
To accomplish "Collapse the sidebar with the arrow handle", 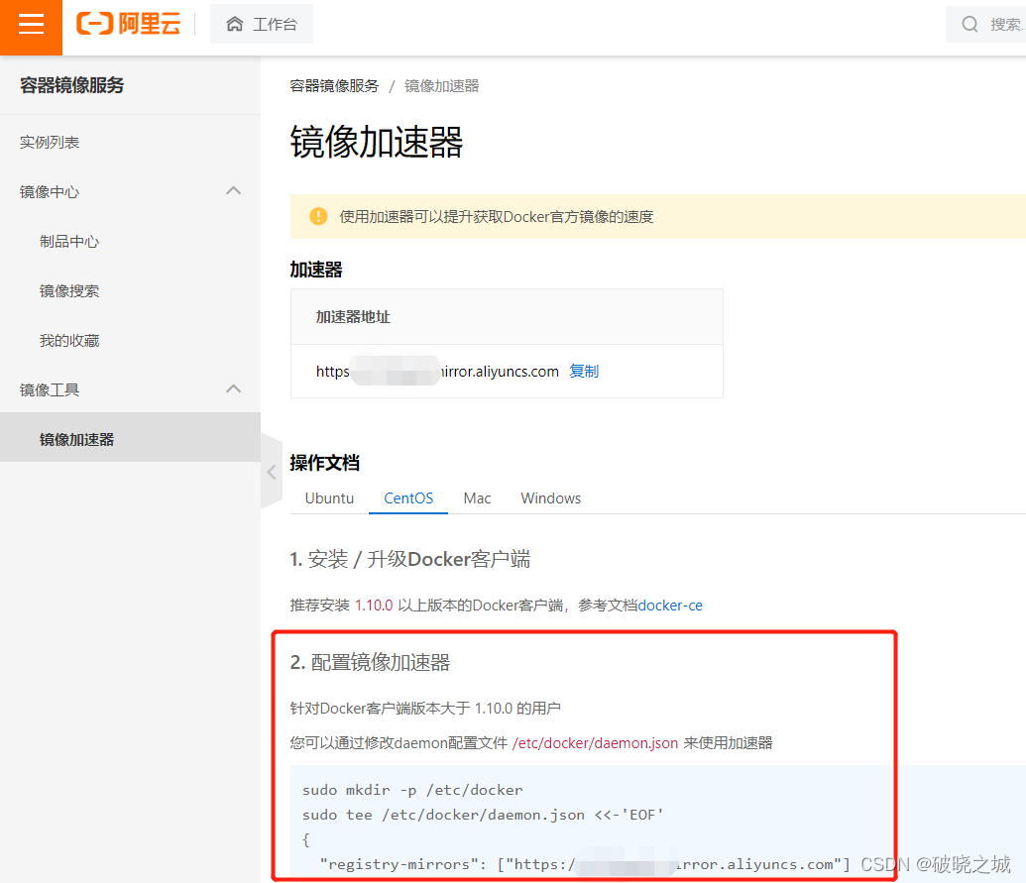I will click(x=272, y=473).
